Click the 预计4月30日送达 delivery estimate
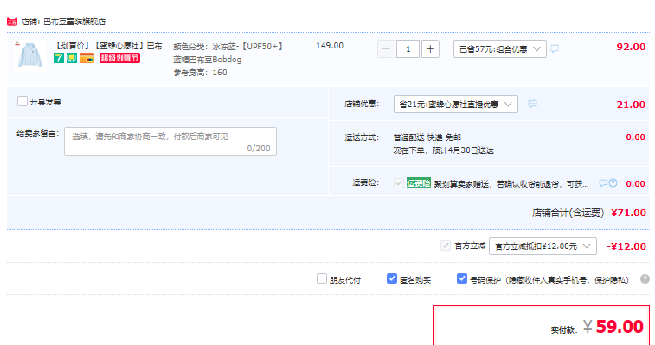 pyautogui.click(x=462, y=150)
